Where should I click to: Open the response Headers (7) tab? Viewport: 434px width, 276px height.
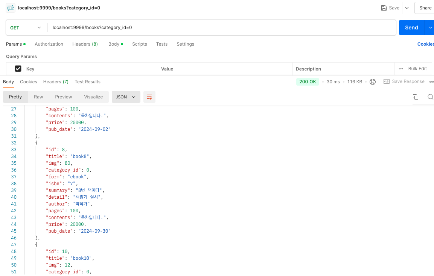(56, 82)
